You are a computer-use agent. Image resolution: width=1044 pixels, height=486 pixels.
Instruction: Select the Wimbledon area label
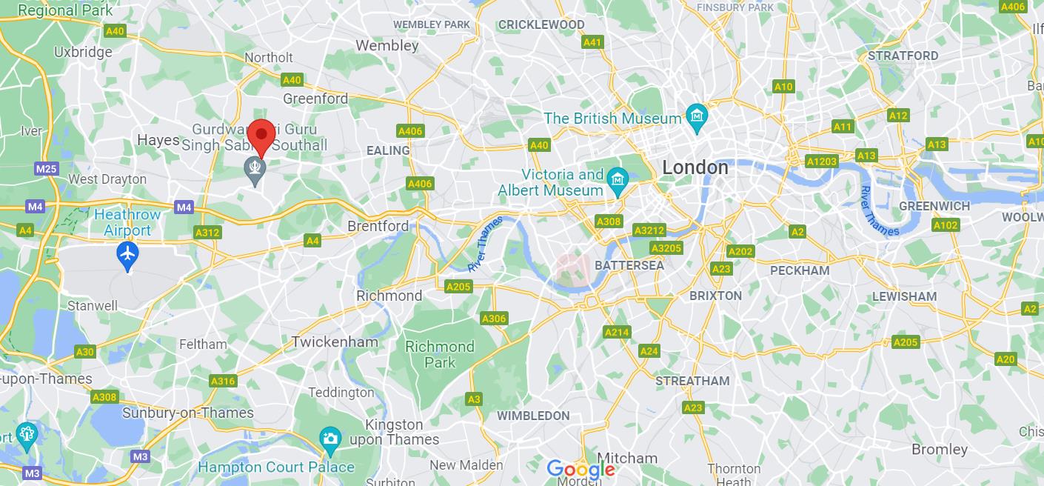tap(533, 416)
